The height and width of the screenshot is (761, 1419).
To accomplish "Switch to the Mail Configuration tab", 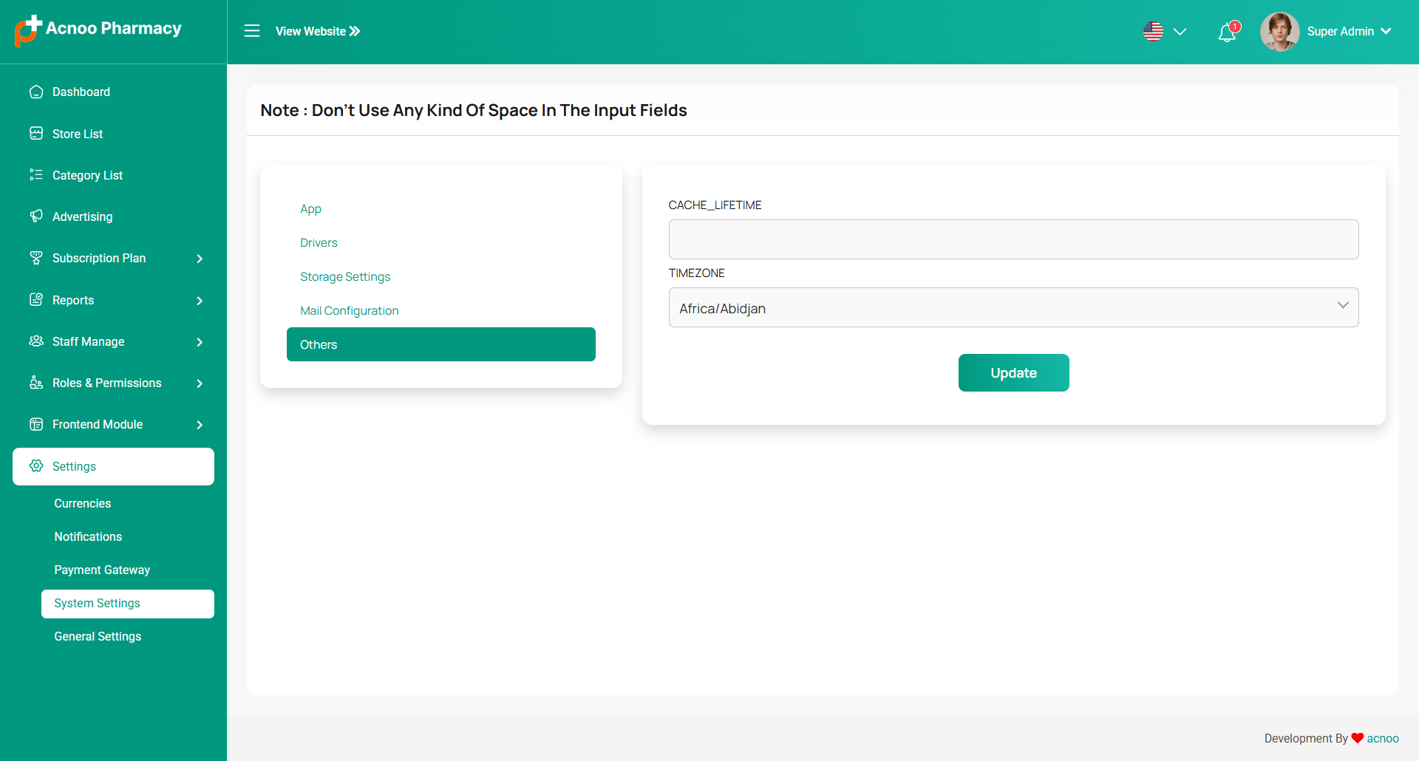I will pos(350,311).
